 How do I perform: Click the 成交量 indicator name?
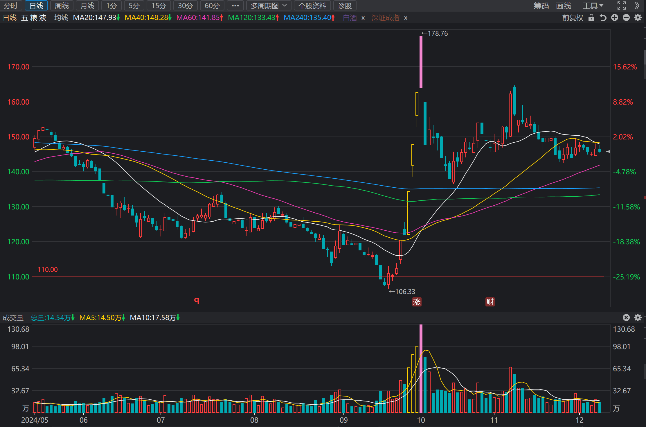[13, 317]
